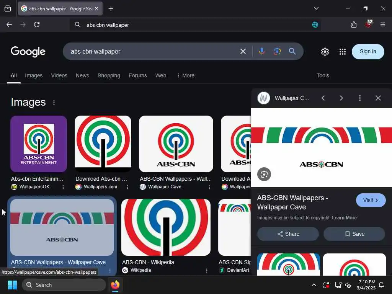Open the notifications bell in taskbar

(381, 285)
